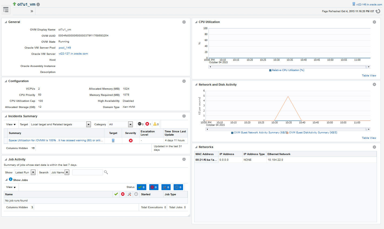
Task: Focus the job search text field
Action: (x=88, y=172)
